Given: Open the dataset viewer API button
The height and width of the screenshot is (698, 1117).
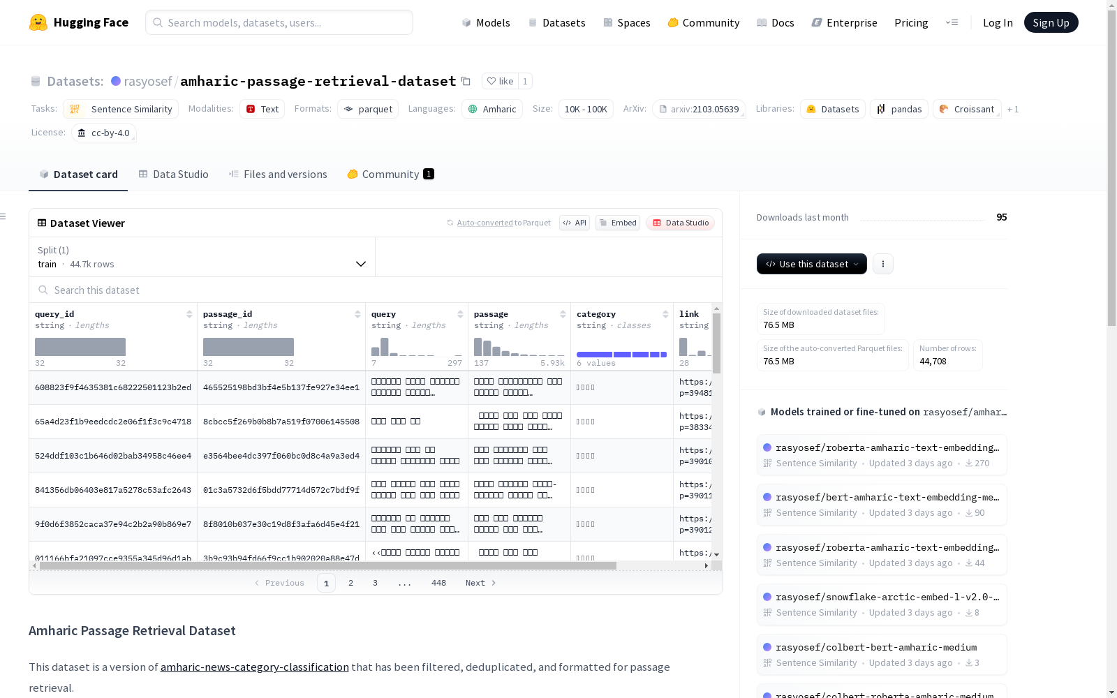Looking at the screenshot, I should tap(575, 223).
